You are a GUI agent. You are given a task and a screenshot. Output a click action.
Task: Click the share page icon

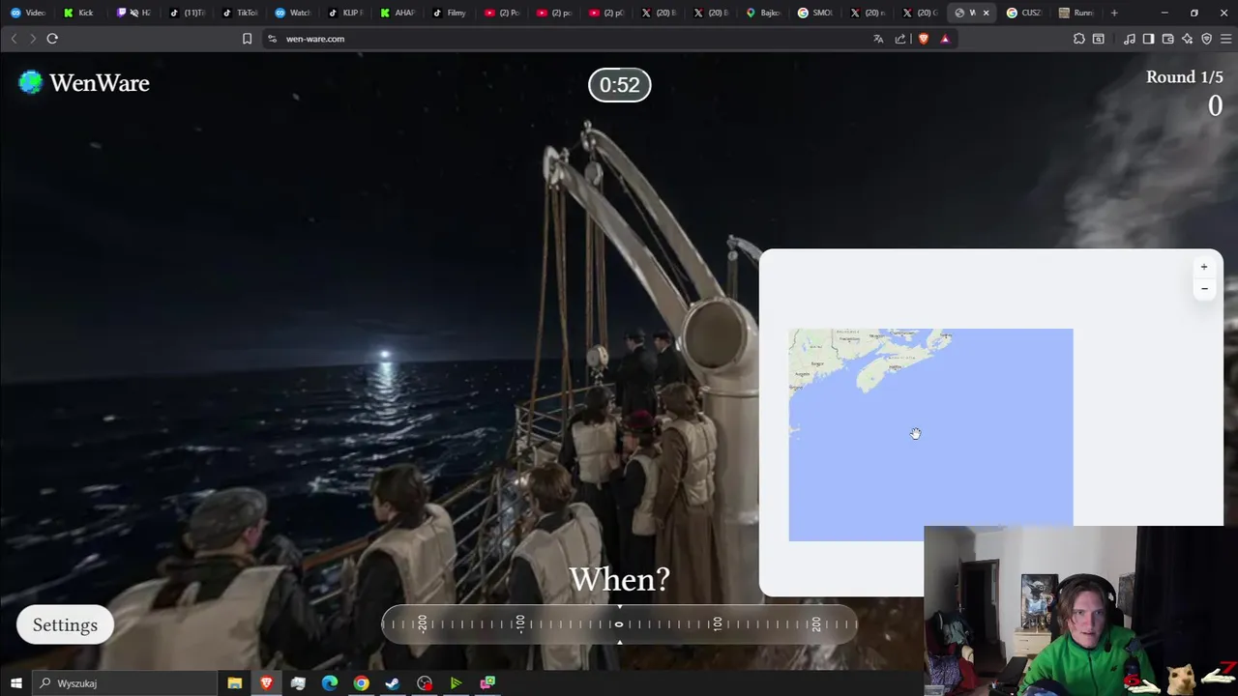coord(900,39)
